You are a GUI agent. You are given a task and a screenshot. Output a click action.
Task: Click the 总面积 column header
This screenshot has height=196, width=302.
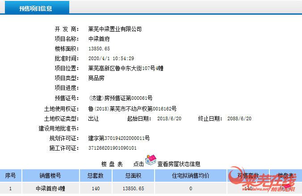[134, 176]
